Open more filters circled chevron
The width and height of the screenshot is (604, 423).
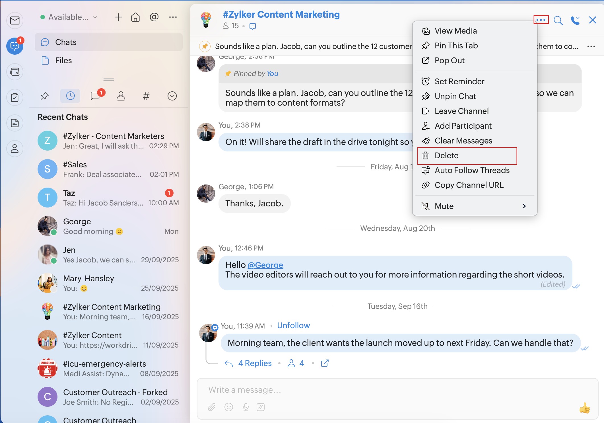point(172,96)
